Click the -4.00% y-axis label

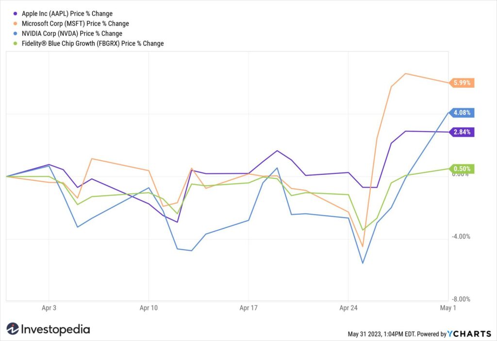[461, 237]
